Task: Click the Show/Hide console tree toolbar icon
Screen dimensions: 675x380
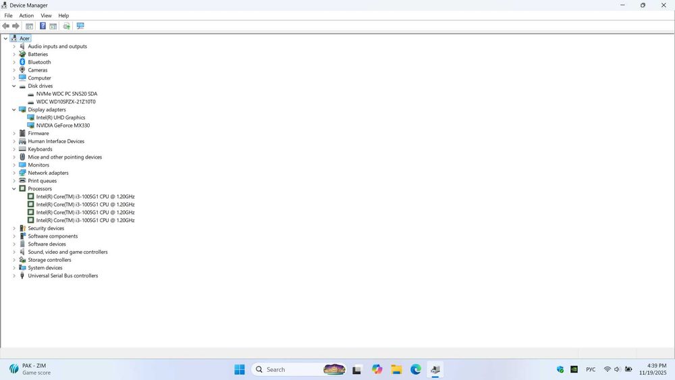Action: [29, 26]
